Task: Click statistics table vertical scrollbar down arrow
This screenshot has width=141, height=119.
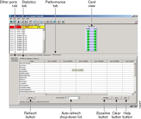Action: (135, 92)
